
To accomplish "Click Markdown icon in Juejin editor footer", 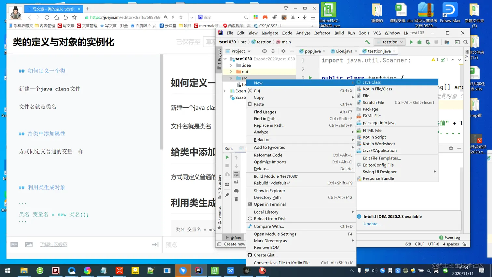I will pos(14,244).
